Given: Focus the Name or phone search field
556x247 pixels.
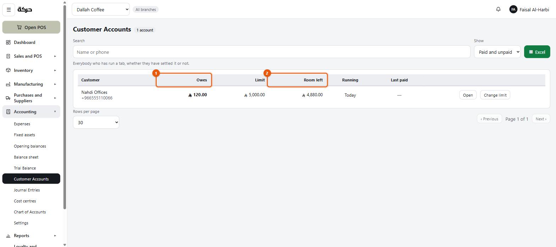Looking at the screenshot, I should click(272, 52).
